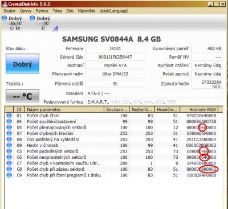Sort by the Název parametru column header
The image size is (228, 209).
pos(64,109)
